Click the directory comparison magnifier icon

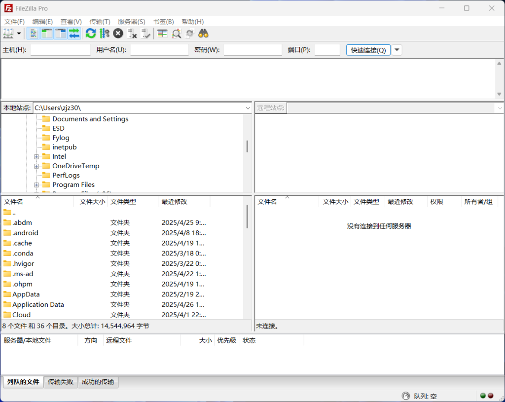tap(176, 34)
